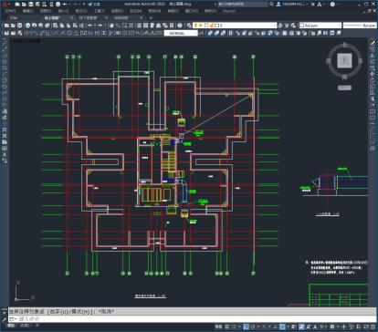Viewport: 378px width, 332px height.
Task: Select the Spline draw tool
Action: (x=5, y=92)
